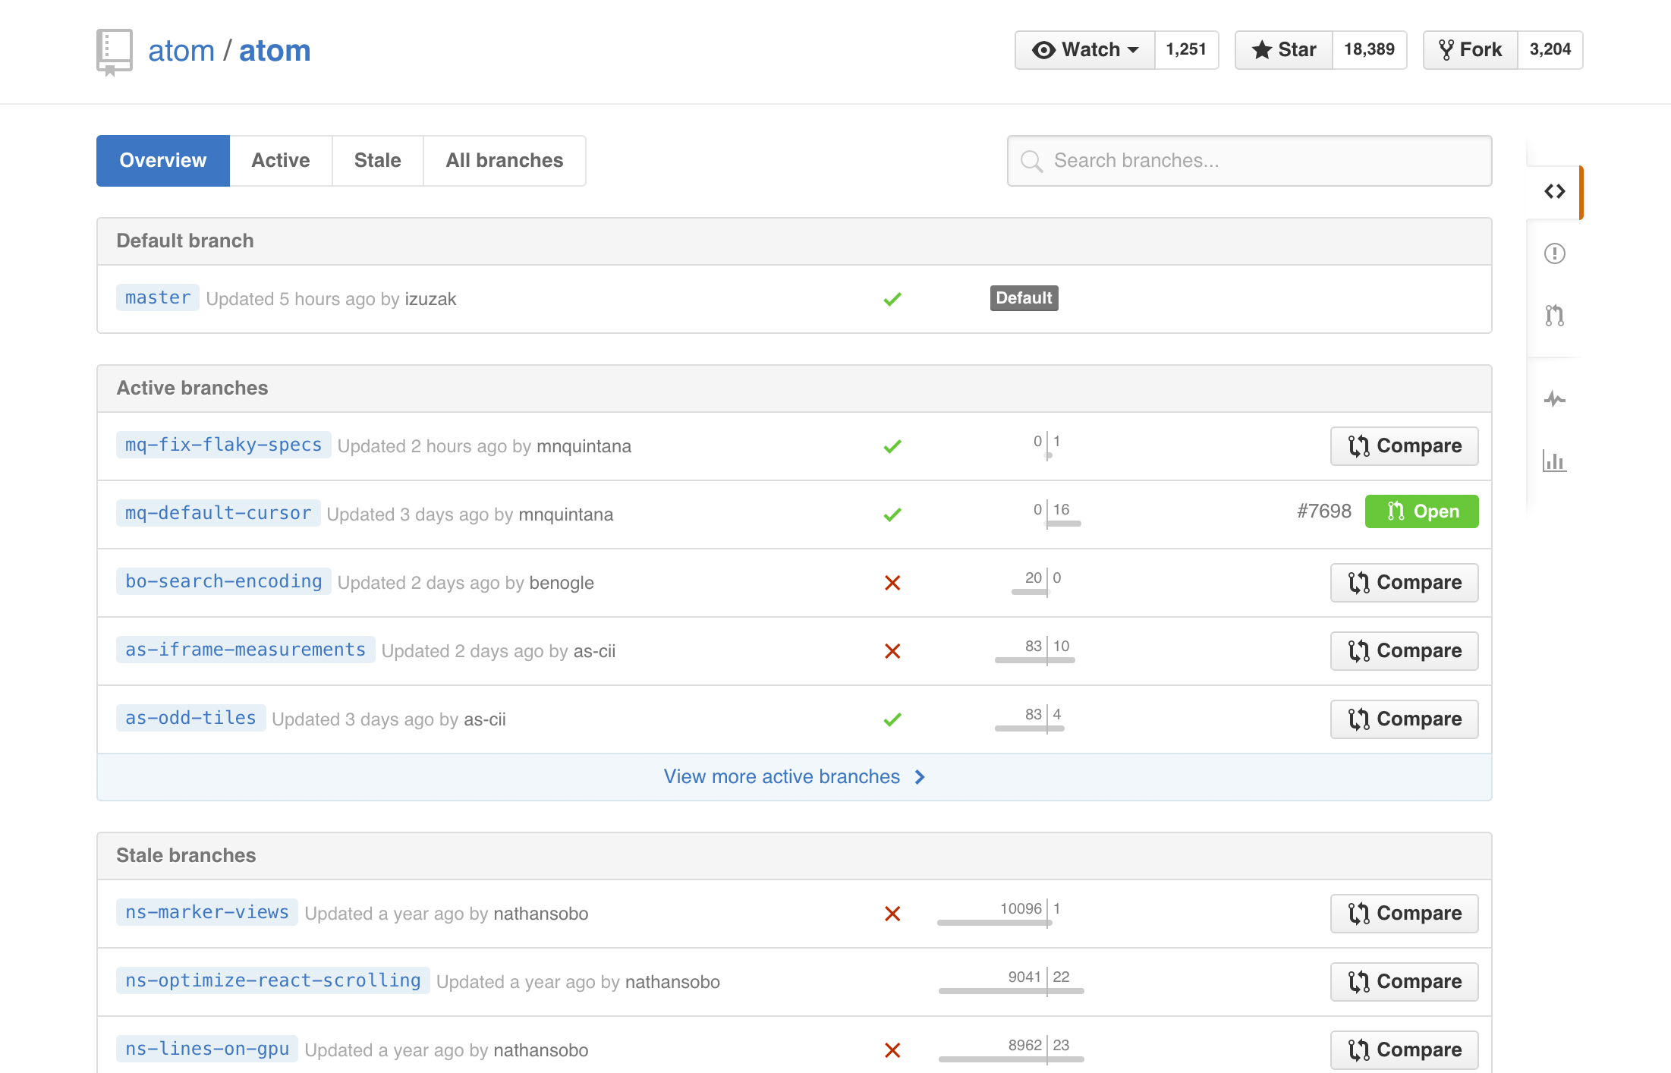Open the Pulse sidebar icon

[x=1555, y=398]
